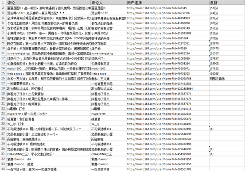The height and width of the screenshot is (171, 245).
Task: Select commenter cell xuwenyangyang
Action: point(108,53)
